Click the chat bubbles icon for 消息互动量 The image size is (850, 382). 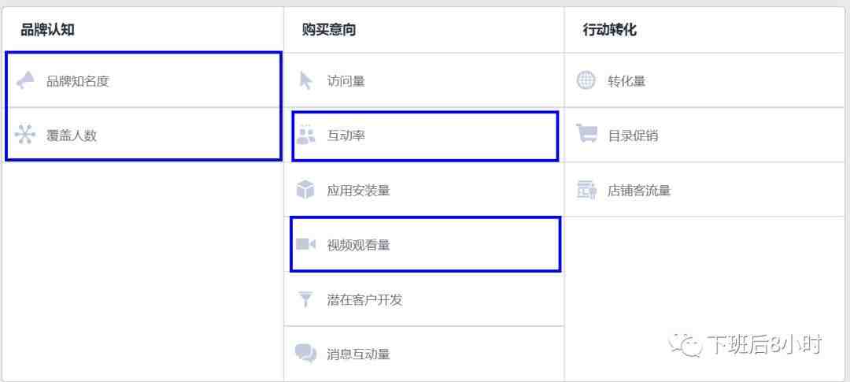[305, 354]
